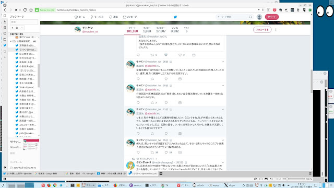
Task: Open the chevron menu on 45-minute tweet
Action: 223,140
